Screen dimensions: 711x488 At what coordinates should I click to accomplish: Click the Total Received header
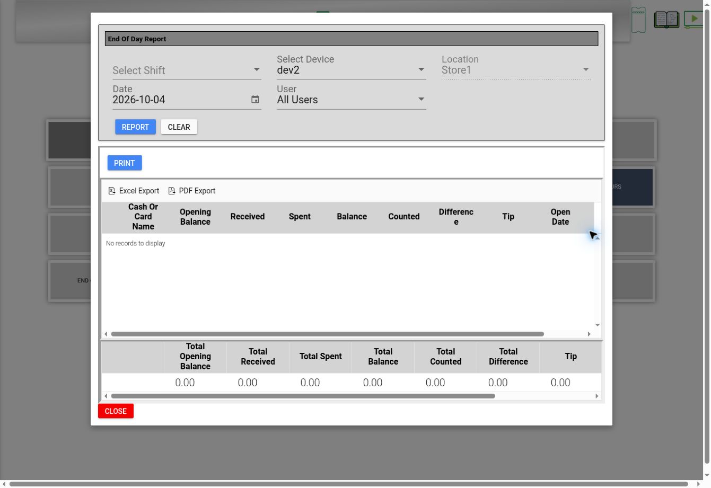pos(258,357)
